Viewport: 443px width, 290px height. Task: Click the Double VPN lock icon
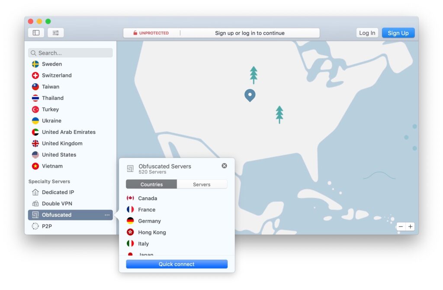click(x=35, y=203)
